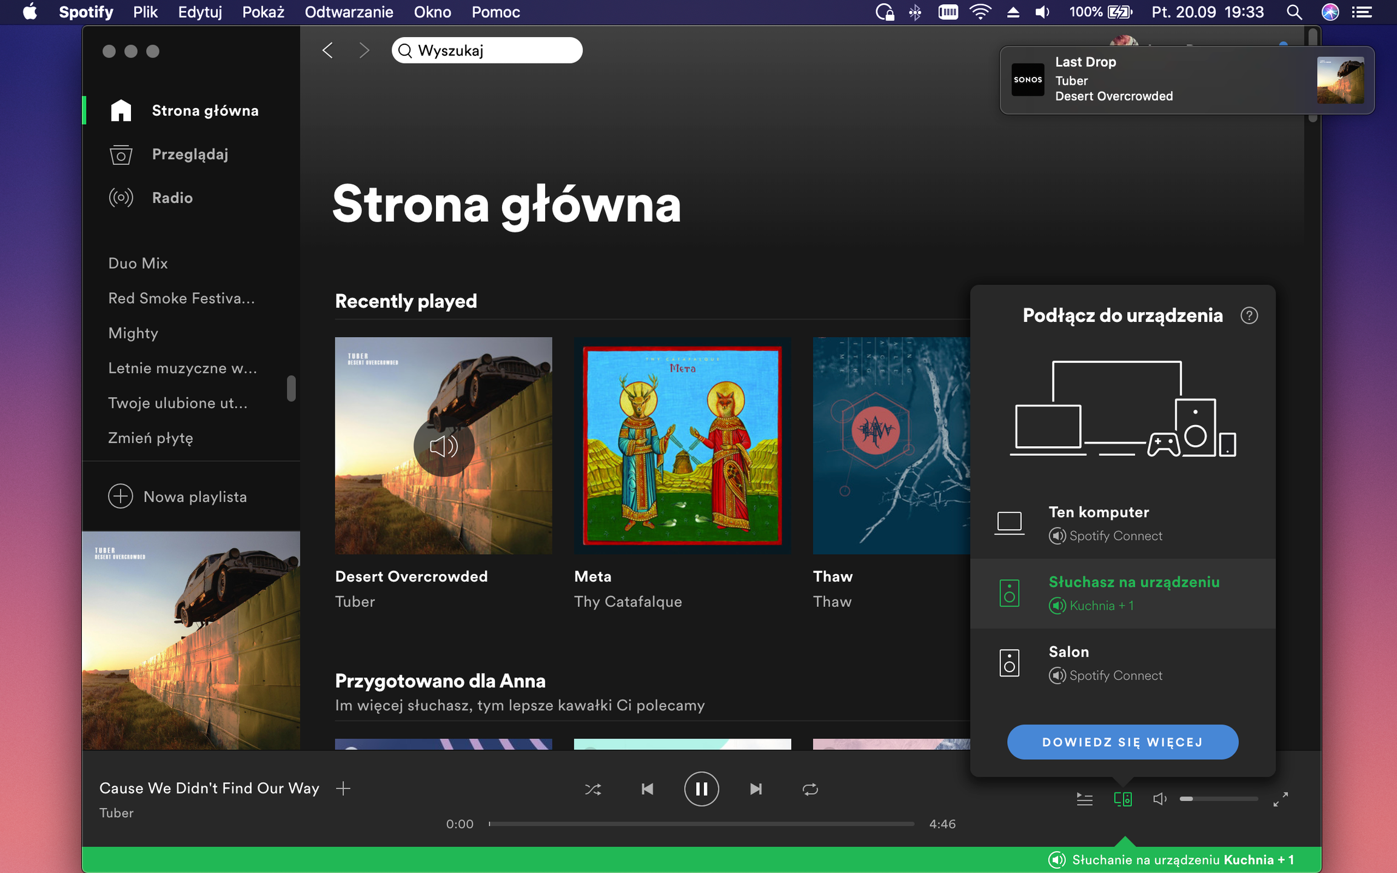Open the battery status menu
Viewport: 1397px width, 873px height.
(x=1101, y=12)
